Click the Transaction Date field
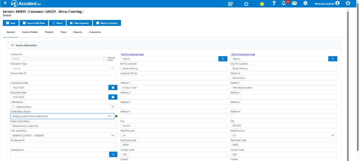359x161 pixels. click(59, 87)
